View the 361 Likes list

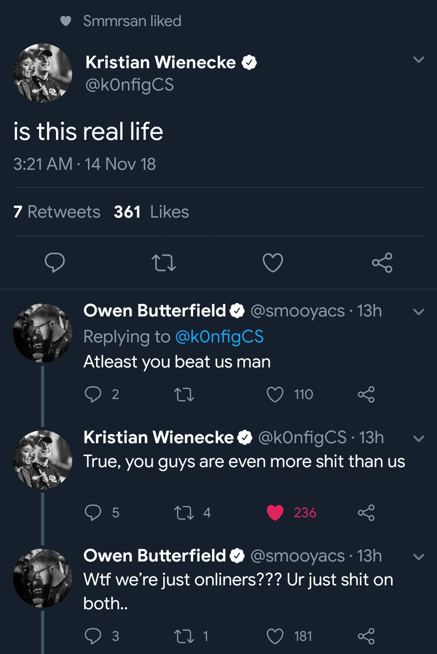click(151, 212)
